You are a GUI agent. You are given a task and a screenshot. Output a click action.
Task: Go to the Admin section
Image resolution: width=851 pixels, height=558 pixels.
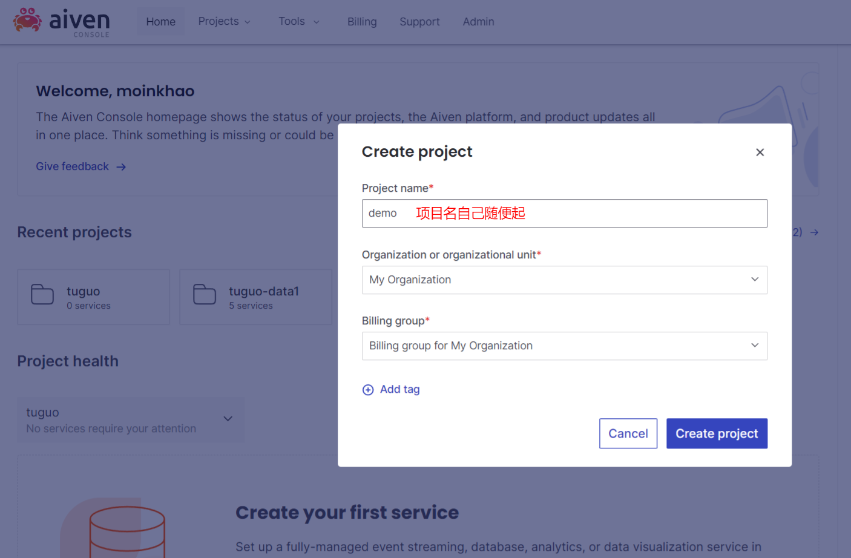point(478,22)
